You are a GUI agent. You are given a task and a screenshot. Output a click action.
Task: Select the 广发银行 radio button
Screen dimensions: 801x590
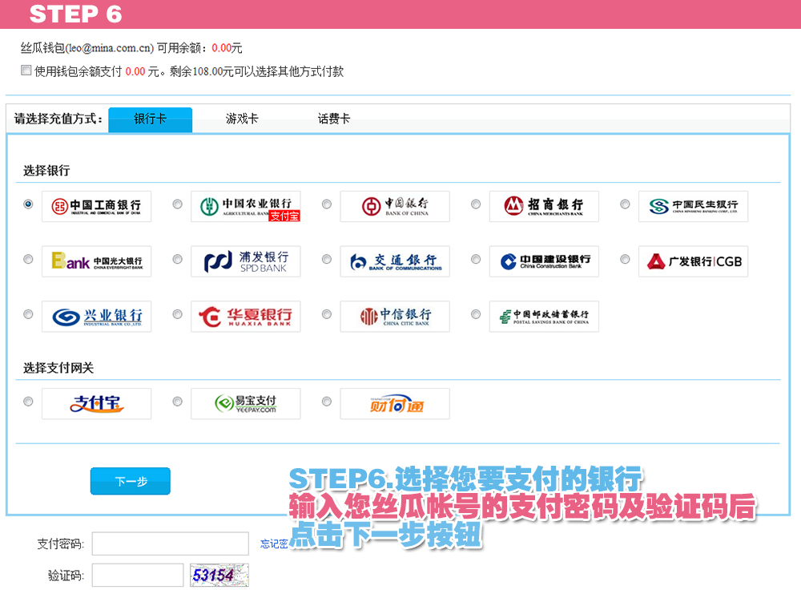625,259
